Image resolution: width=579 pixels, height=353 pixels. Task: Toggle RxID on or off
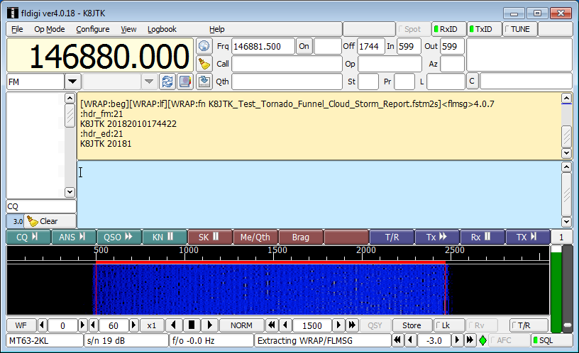448,29
